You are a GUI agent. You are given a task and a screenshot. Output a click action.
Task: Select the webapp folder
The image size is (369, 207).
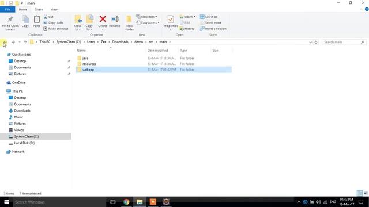click(x=153, y=70)
